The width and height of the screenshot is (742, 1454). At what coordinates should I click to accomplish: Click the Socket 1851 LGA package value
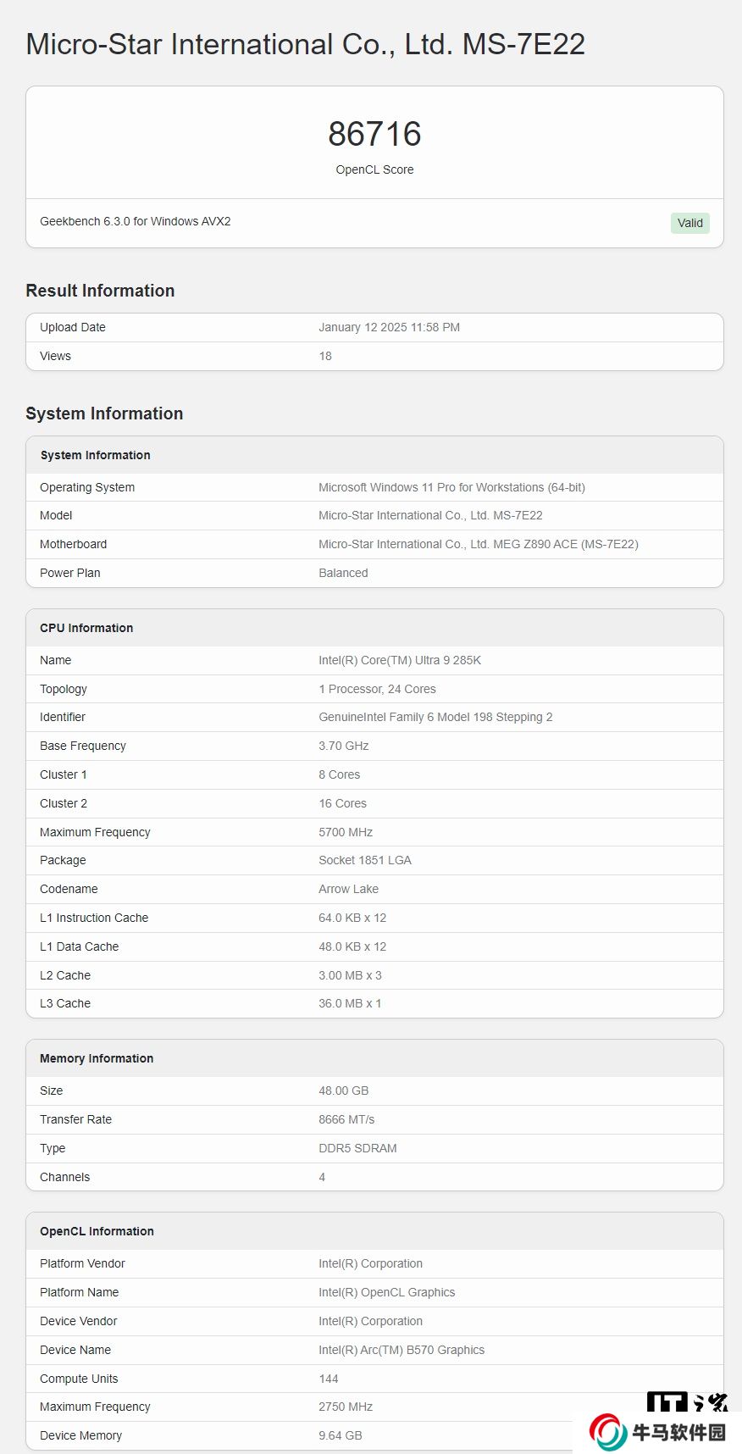click(365, 860)
